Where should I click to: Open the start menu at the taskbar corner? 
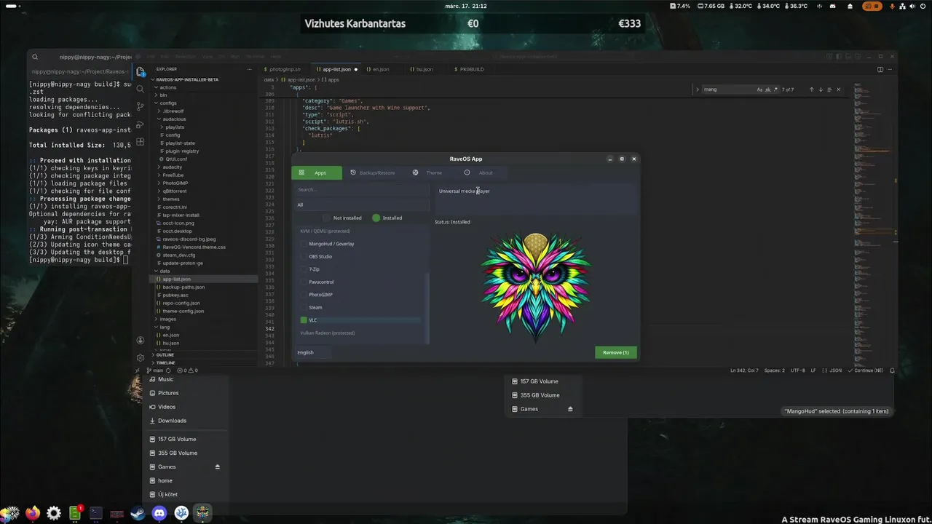coord(10,513)
